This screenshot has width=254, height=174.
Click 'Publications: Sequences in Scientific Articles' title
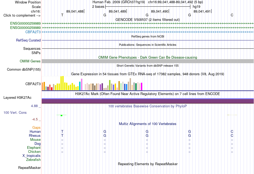click(x=148, y=45)
